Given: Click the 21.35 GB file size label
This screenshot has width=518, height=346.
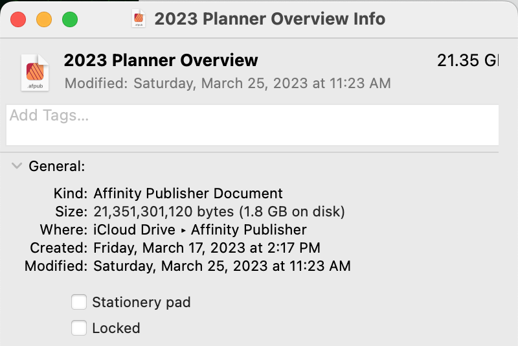Looking at the screenshot, I should pyautogui.click(x=467, y=60).
